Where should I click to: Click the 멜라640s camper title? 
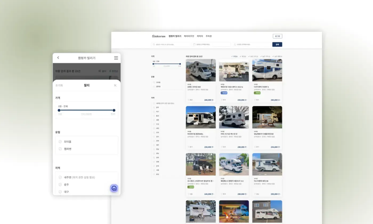(x=195, y=134)
